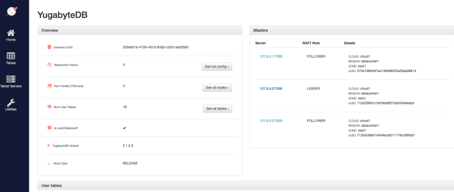
Task: Click the Build Type label
Action: (60, 163)
